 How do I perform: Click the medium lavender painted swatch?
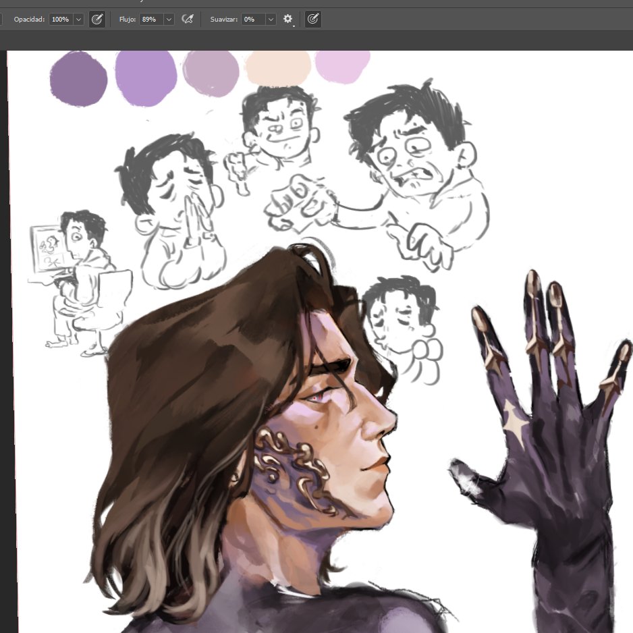coord(146,78)
